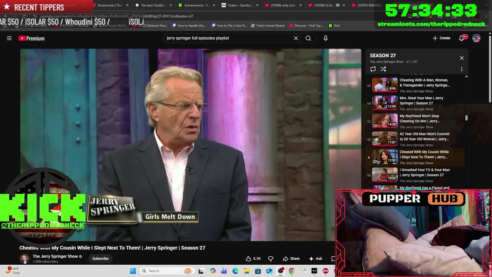Click the playlist panel scrollbar thumb

[x=466, y=118]
